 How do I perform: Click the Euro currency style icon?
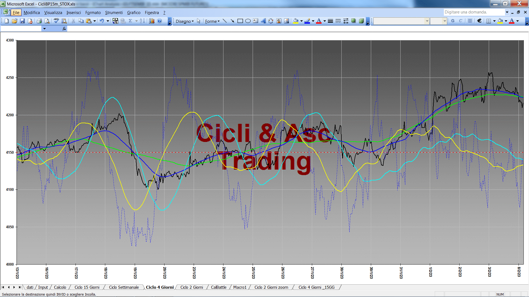point(479,21)
